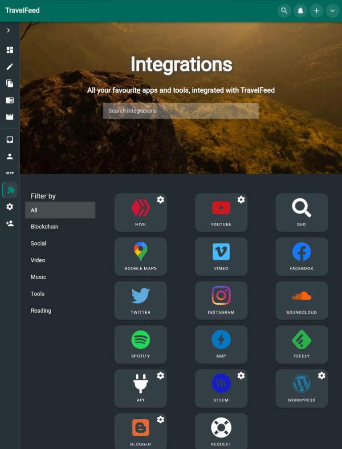Filter by Blockchain

[x=60, y=226]
